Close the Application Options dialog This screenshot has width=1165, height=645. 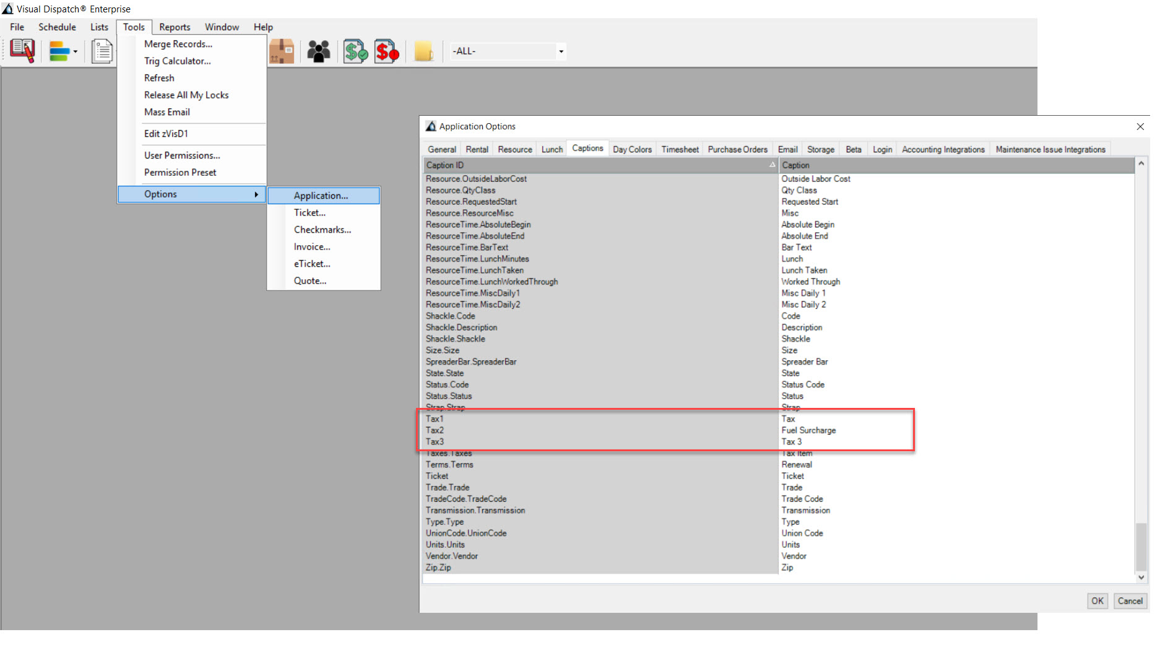[1140, 126]
